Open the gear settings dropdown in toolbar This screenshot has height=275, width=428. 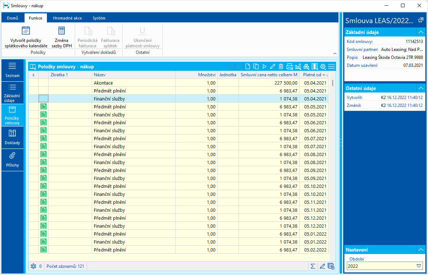323,66
